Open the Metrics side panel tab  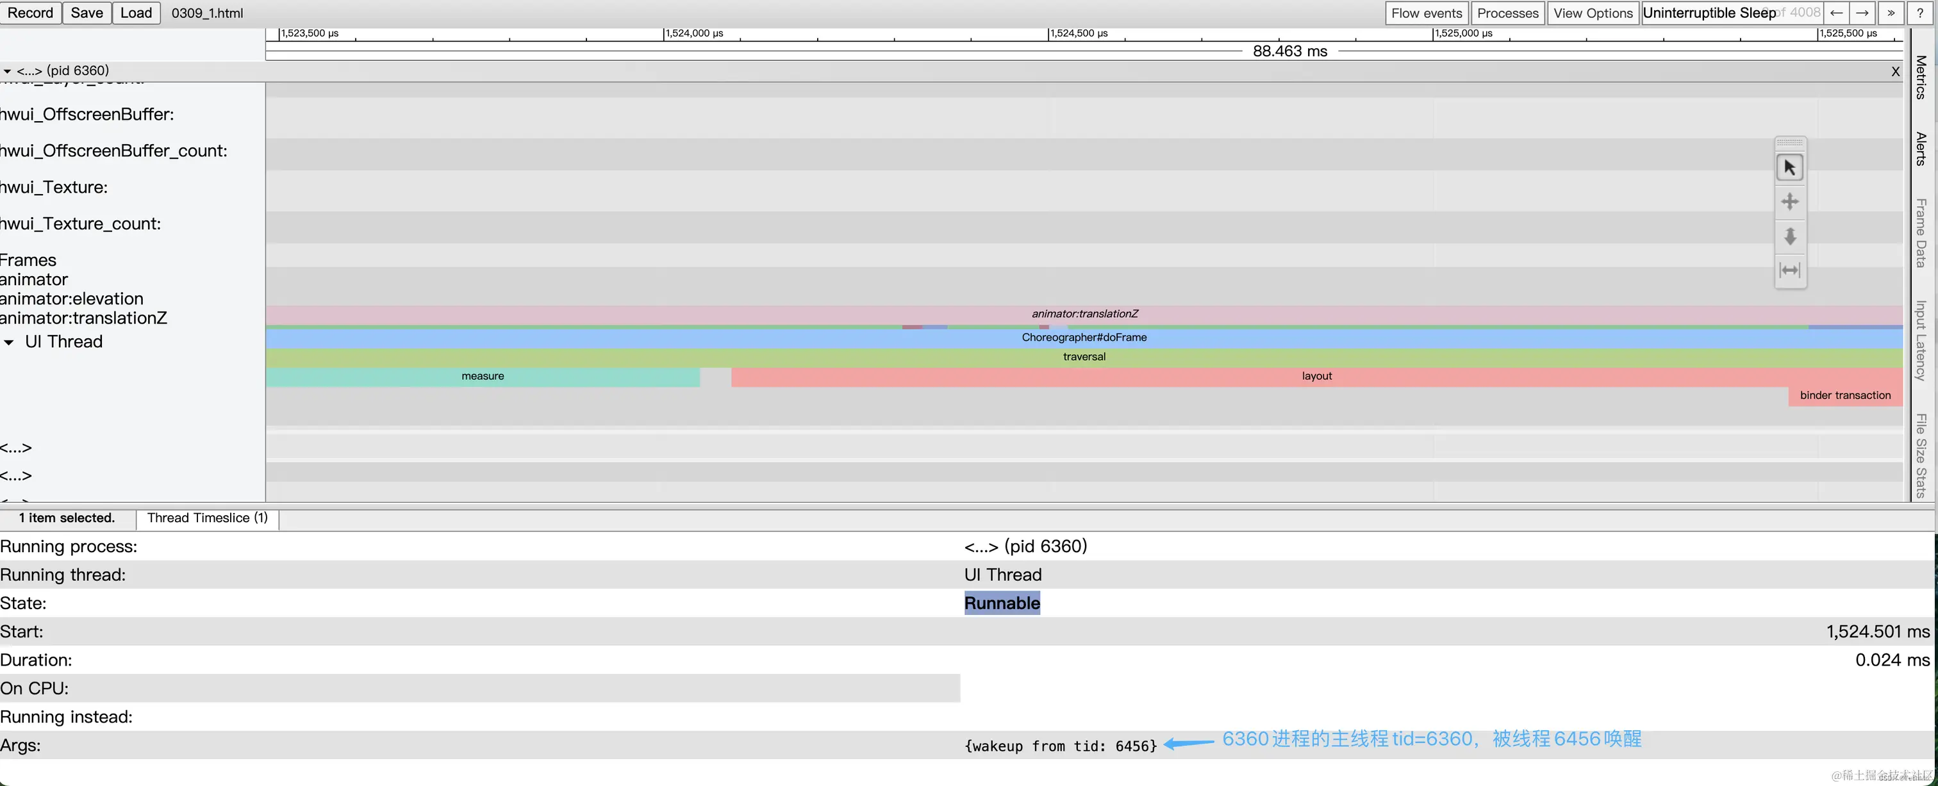click(1921, 77)
